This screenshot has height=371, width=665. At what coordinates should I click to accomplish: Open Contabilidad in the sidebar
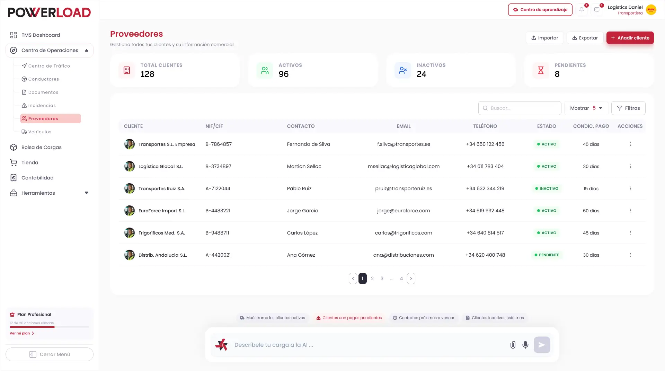pyautogui.click(x=50, y=178)
